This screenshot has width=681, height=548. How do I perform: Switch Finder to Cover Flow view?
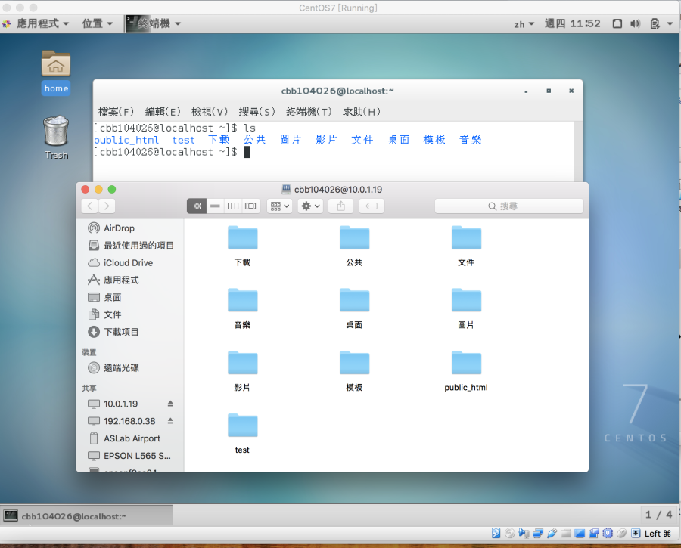[x=251, y=206]
